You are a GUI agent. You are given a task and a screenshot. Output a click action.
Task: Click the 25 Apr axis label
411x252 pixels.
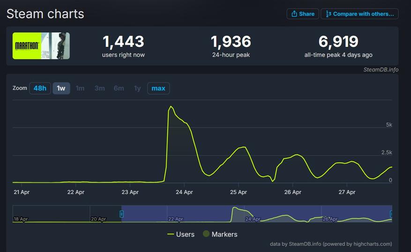point(239,192)
